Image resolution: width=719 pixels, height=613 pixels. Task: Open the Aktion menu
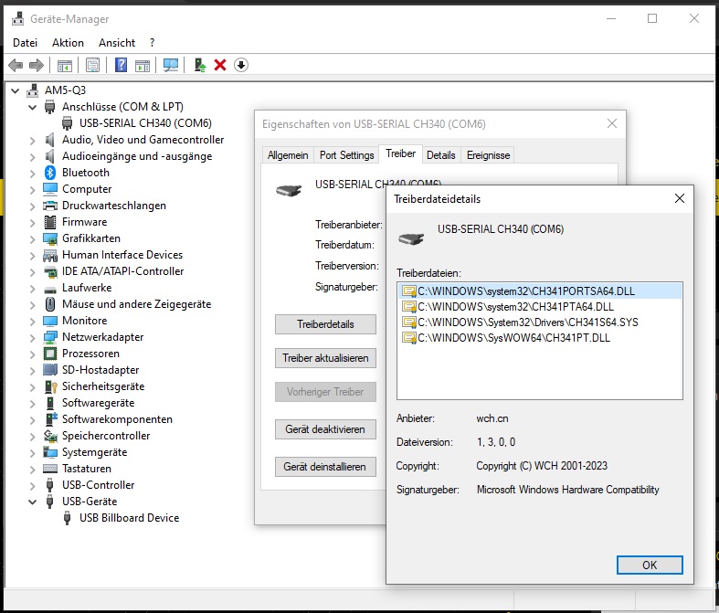[x=68, y=43]
